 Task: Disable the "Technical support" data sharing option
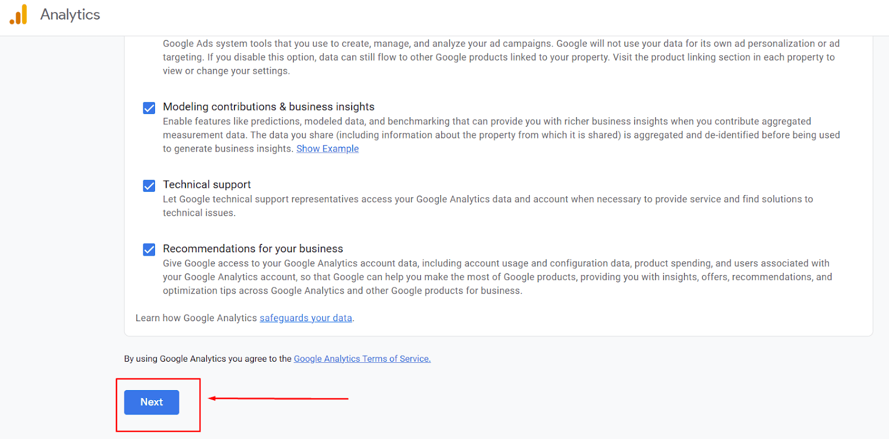click(148, 186)
